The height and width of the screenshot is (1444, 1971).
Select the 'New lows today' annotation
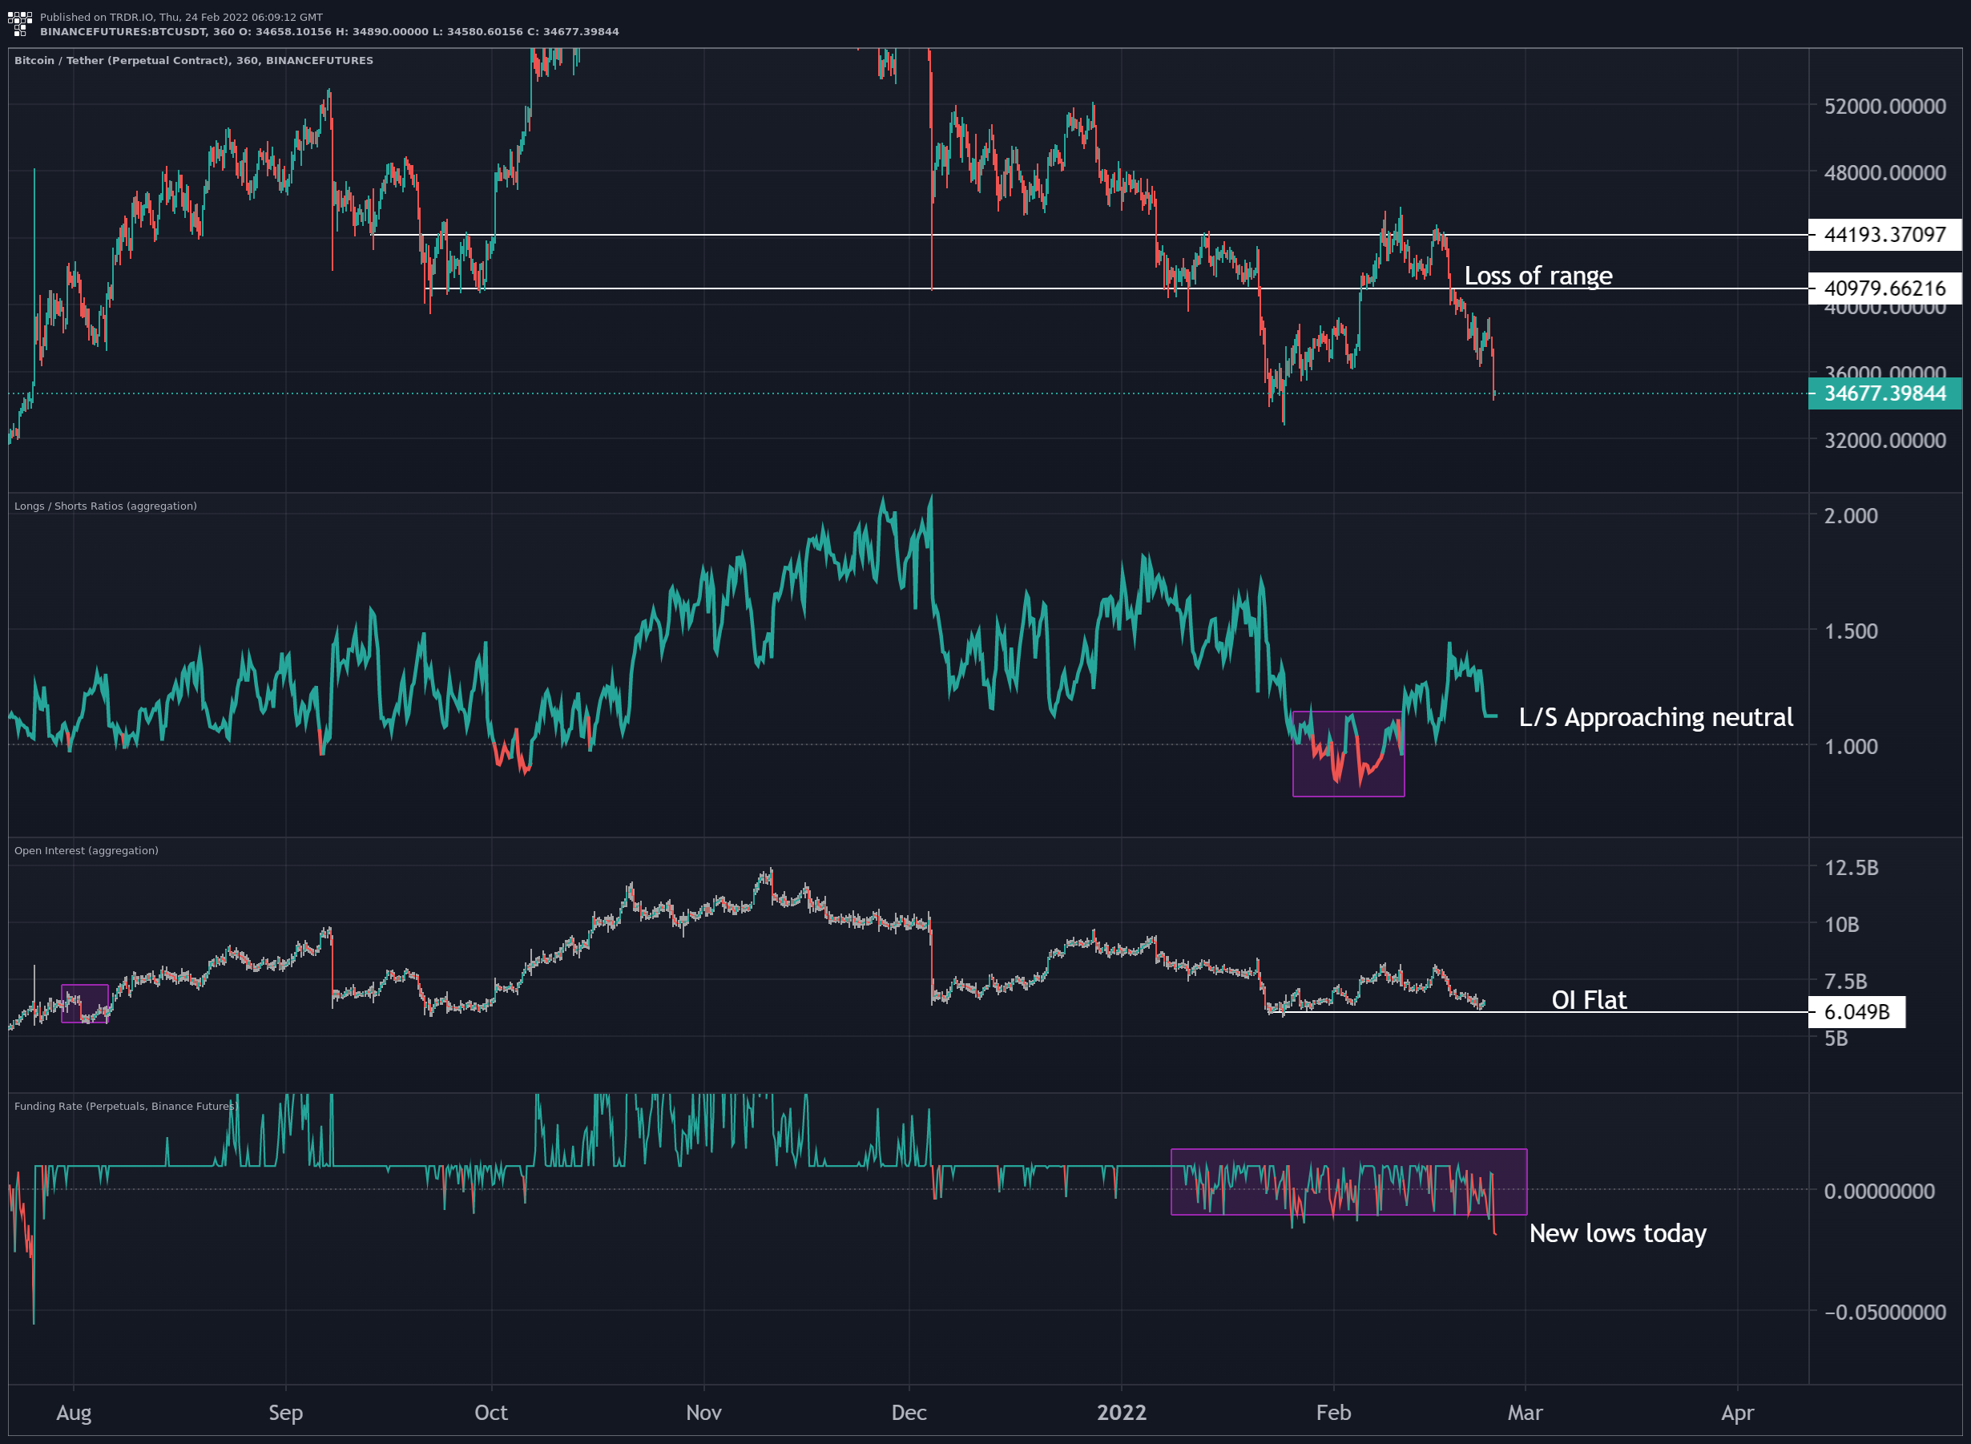(1617, 1232)
